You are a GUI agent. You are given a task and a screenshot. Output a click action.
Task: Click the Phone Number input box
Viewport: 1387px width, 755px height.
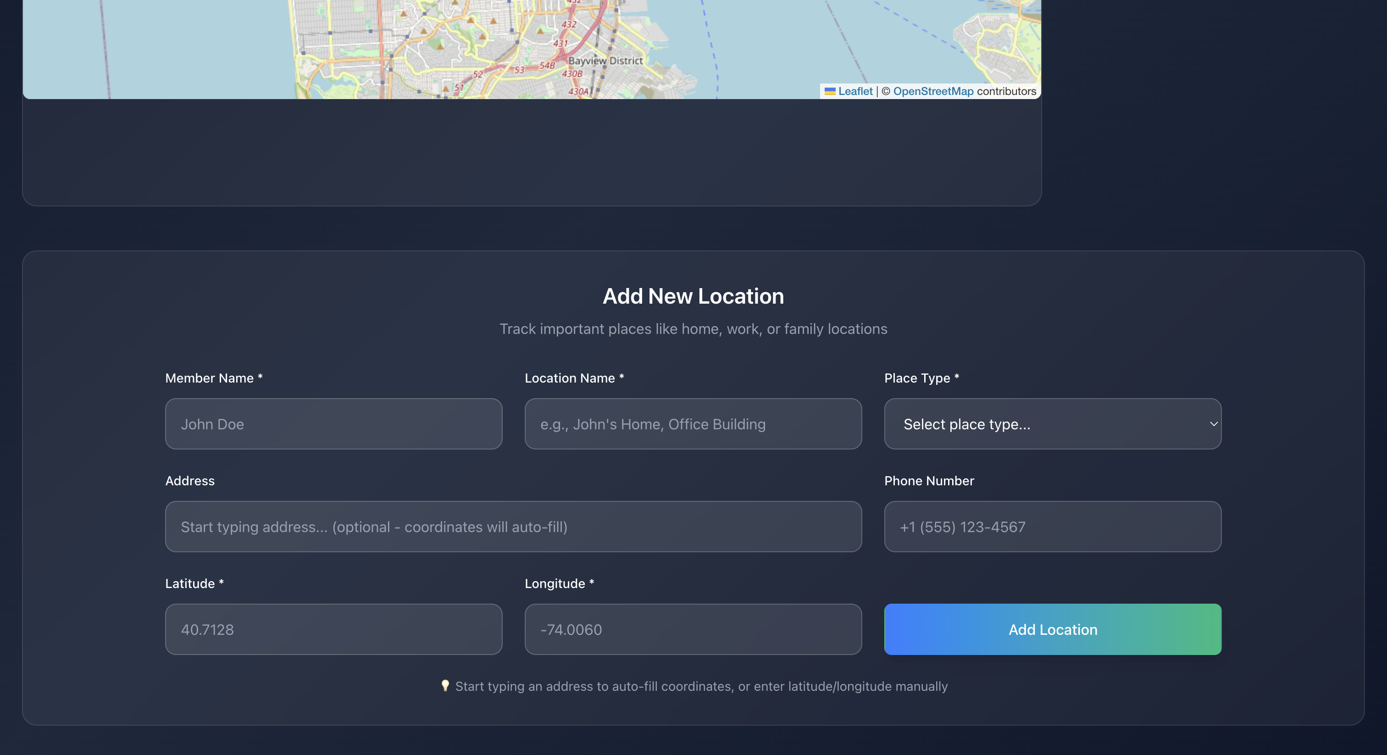[x=1052, y=527]
